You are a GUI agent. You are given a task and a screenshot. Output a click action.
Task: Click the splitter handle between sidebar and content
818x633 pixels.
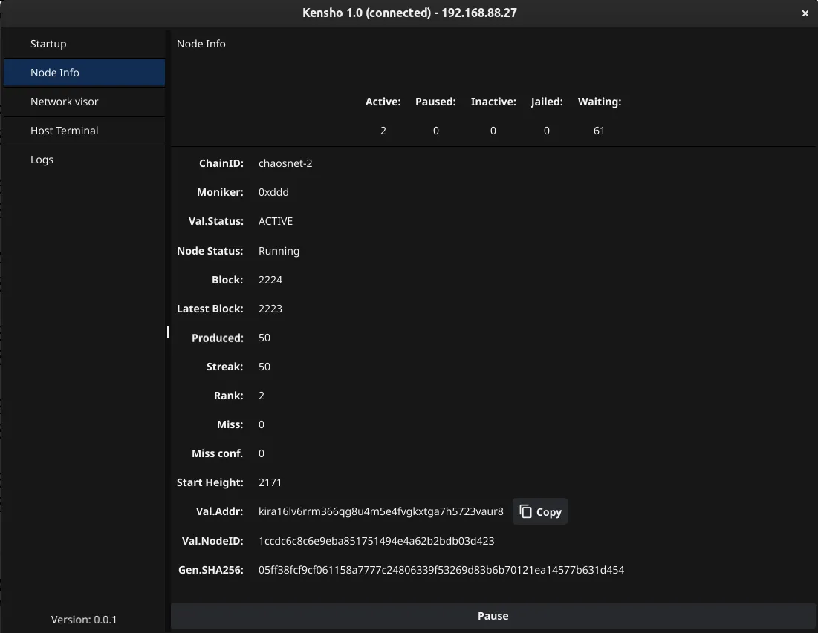click(x=168, y=332)
